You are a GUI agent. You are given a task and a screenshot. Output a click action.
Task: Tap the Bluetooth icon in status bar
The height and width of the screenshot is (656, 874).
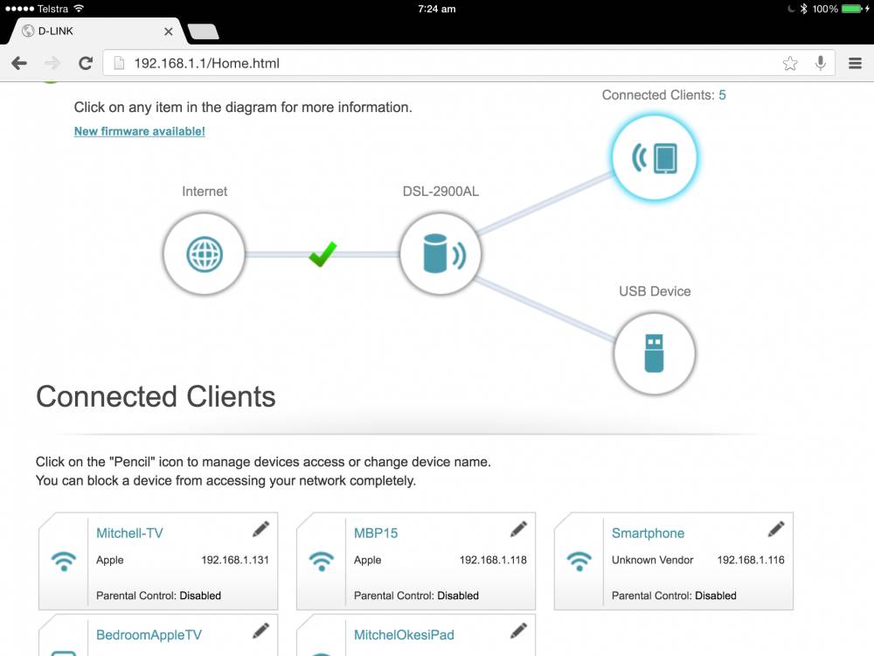(803, 9)
